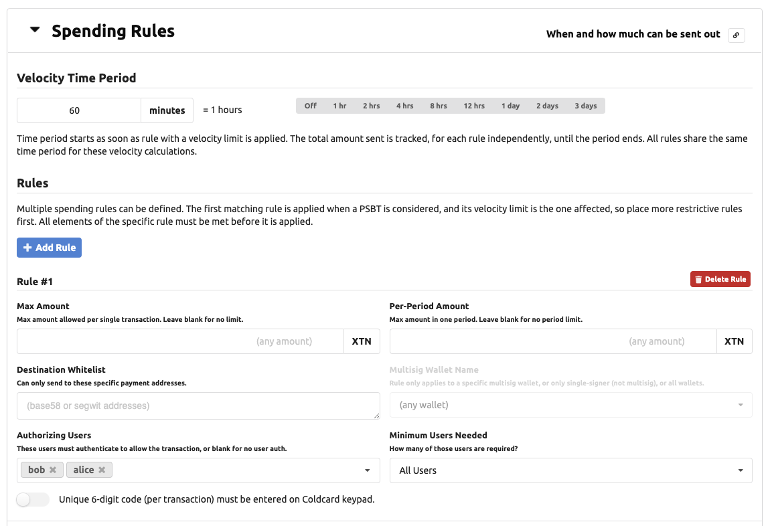
Task: Select the 1 hr velocity preset
Action: tap(339, 106)
